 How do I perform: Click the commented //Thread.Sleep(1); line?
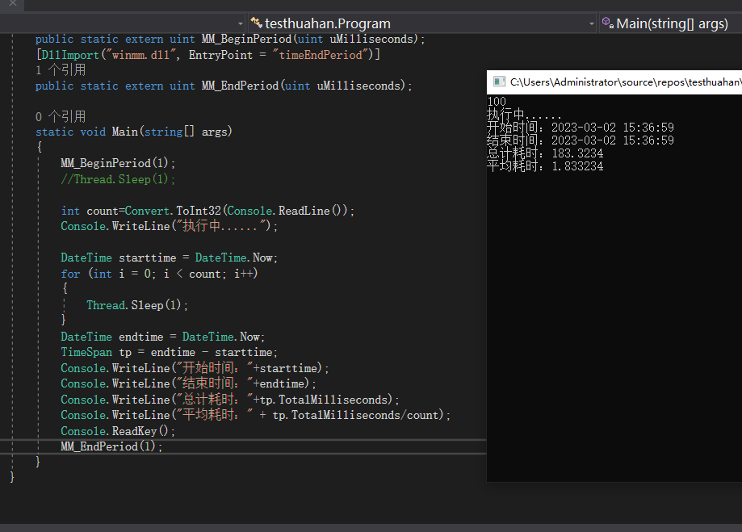(118, 179)
